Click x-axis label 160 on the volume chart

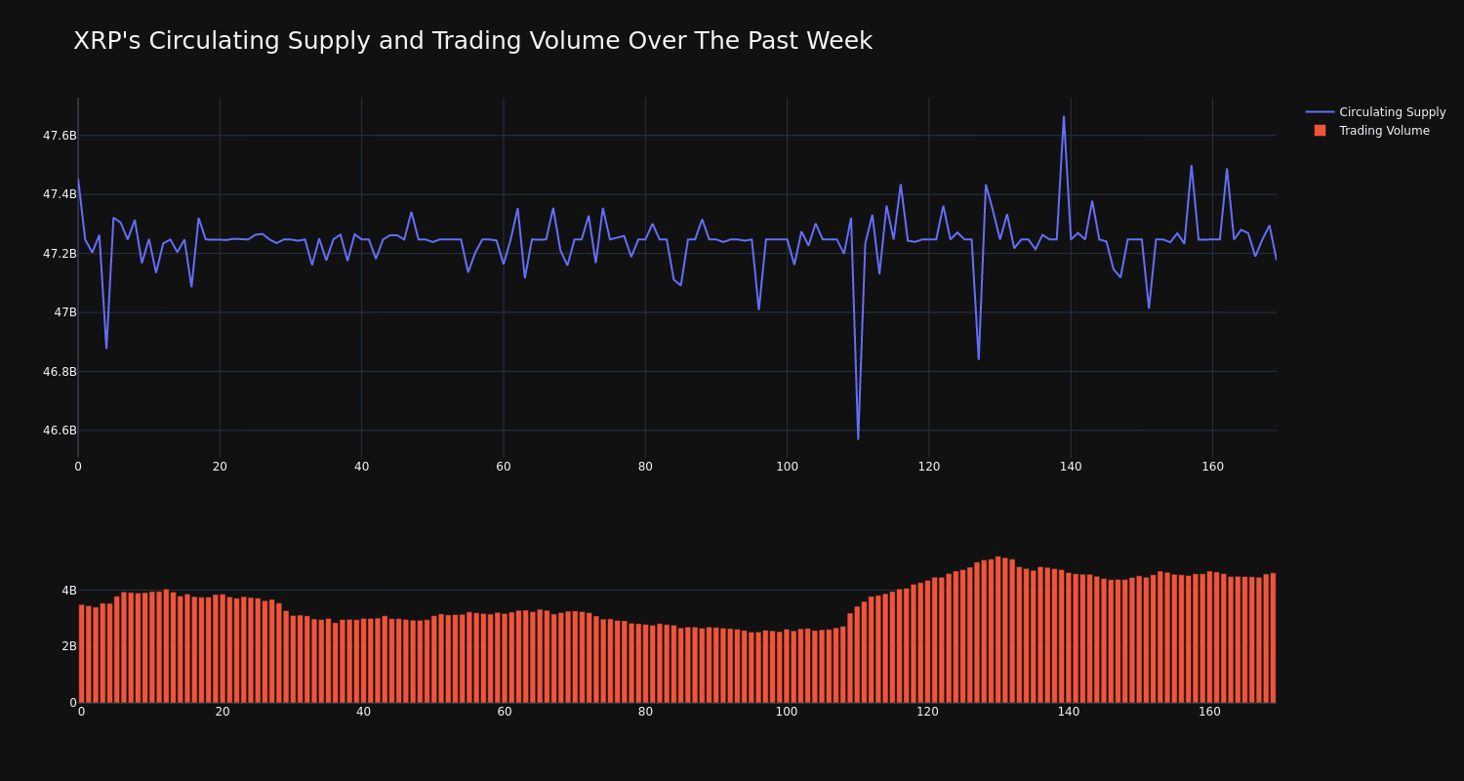click(1209, 712)
